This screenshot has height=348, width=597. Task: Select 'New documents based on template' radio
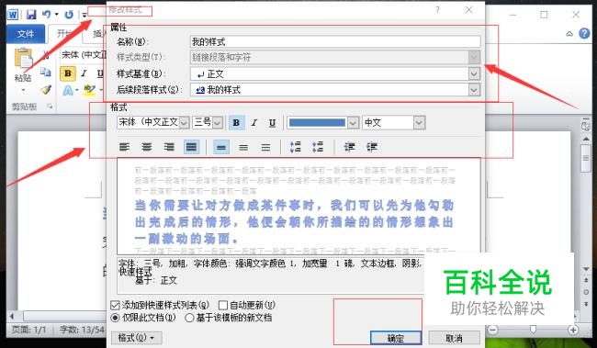point(189,318)
